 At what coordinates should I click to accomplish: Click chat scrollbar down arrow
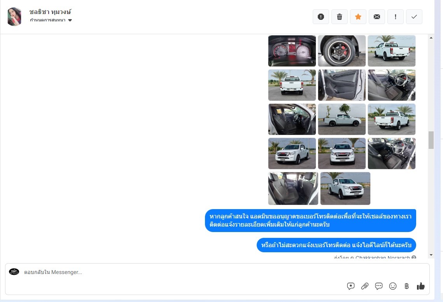(431, 255)
